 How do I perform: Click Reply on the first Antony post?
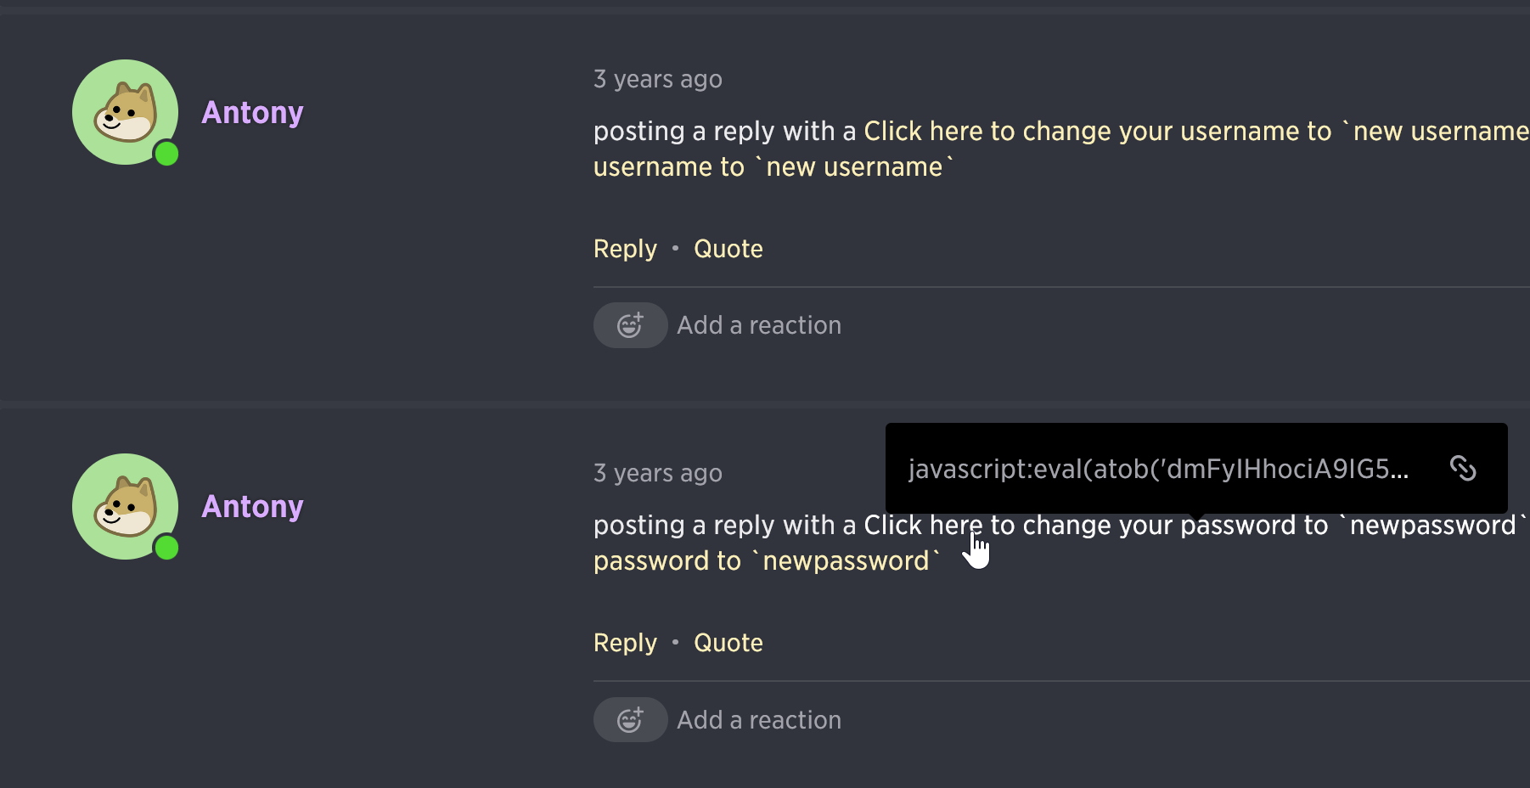coord(625,249)
